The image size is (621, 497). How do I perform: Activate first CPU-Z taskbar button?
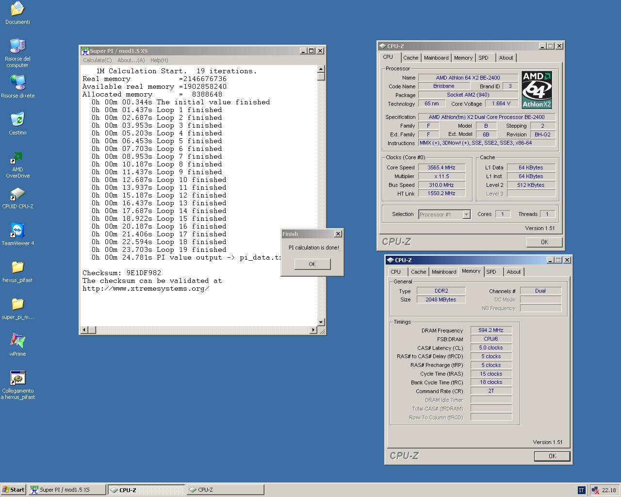[147, 490]
